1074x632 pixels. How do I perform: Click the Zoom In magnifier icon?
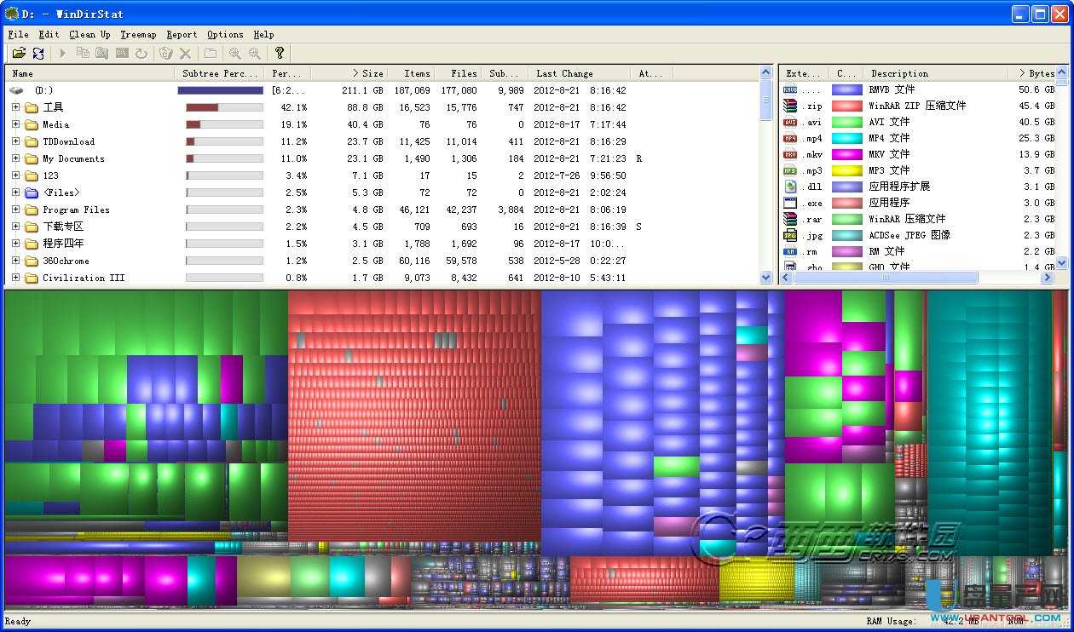[235, 53]
